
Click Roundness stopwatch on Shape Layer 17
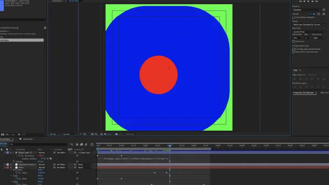coord(20,156)
